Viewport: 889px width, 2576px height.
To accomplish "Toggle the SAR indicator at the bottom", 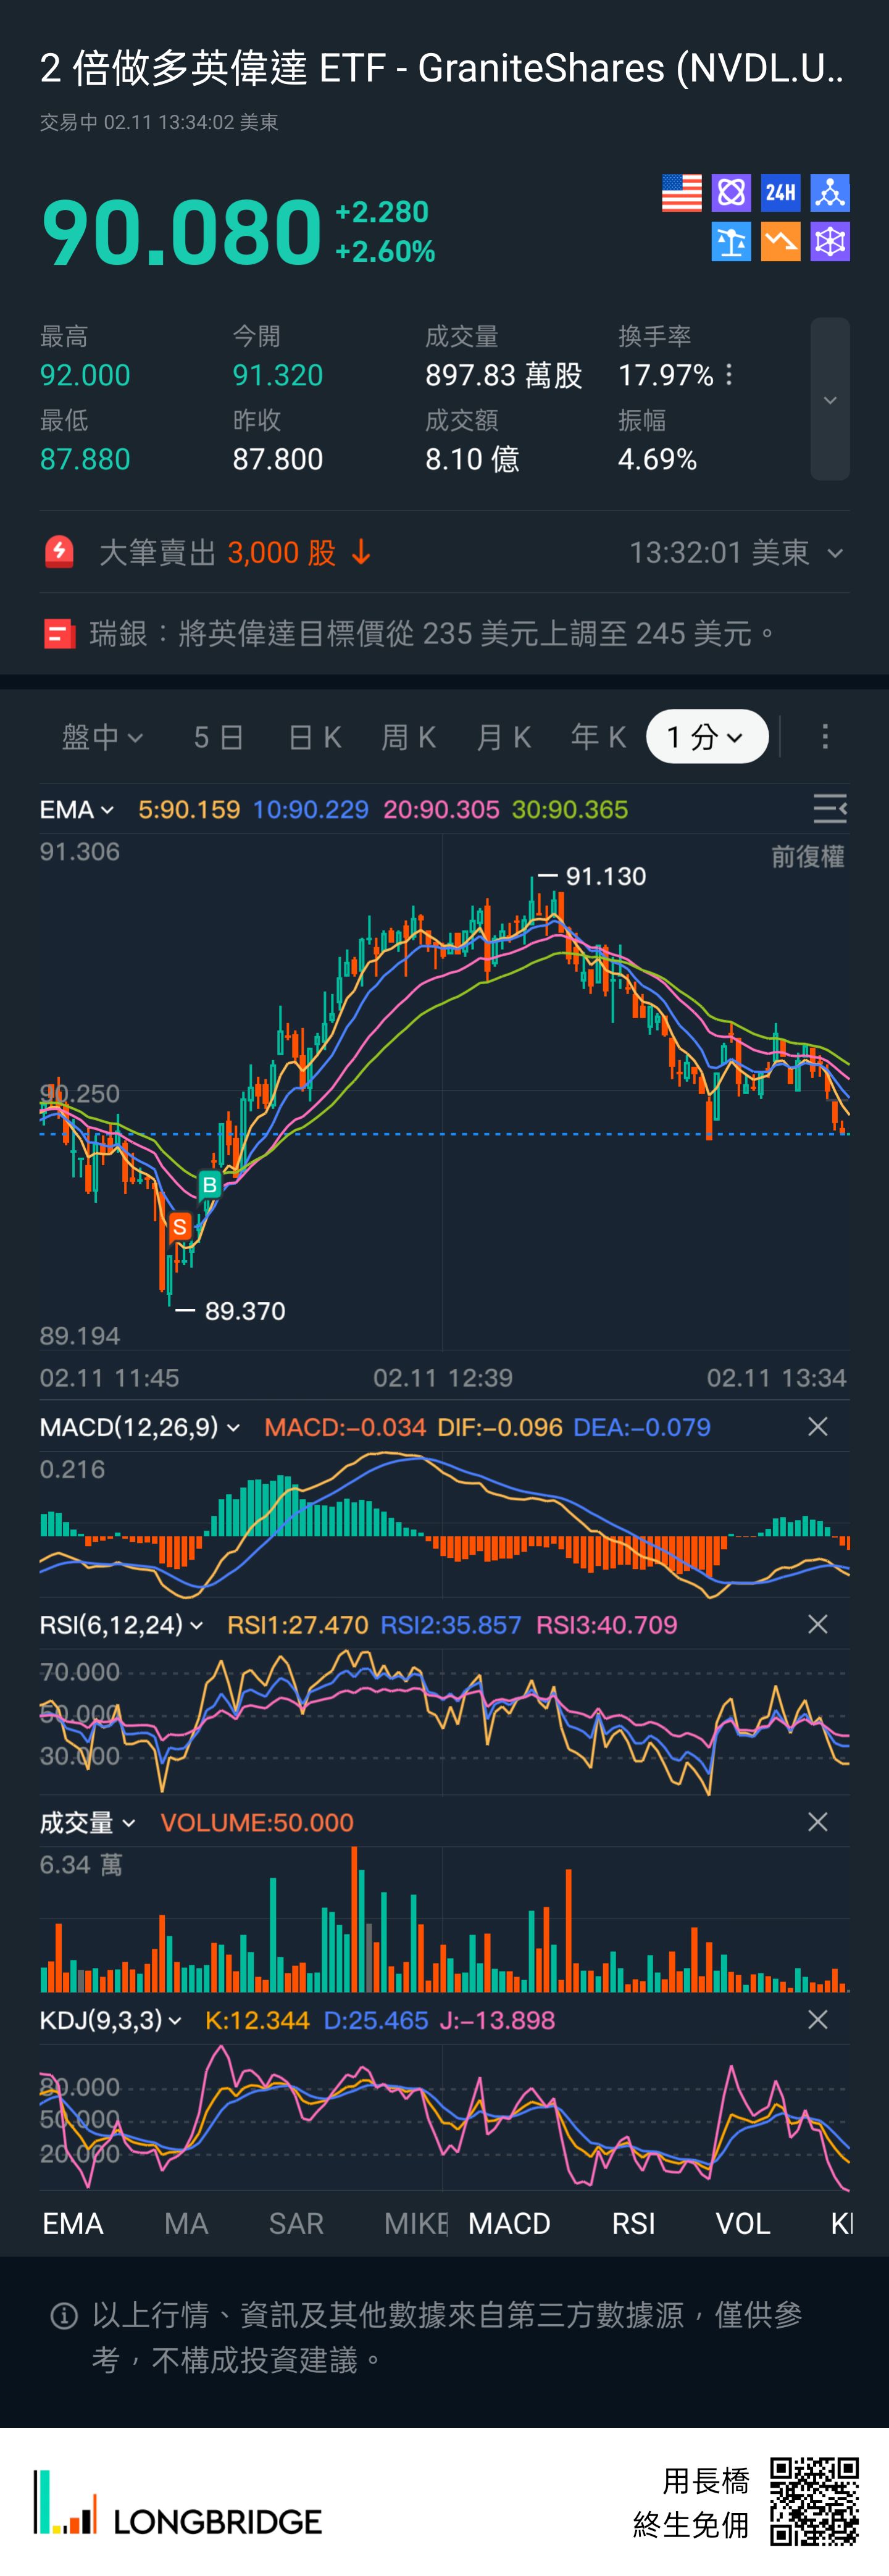I will pos(296,2223).
